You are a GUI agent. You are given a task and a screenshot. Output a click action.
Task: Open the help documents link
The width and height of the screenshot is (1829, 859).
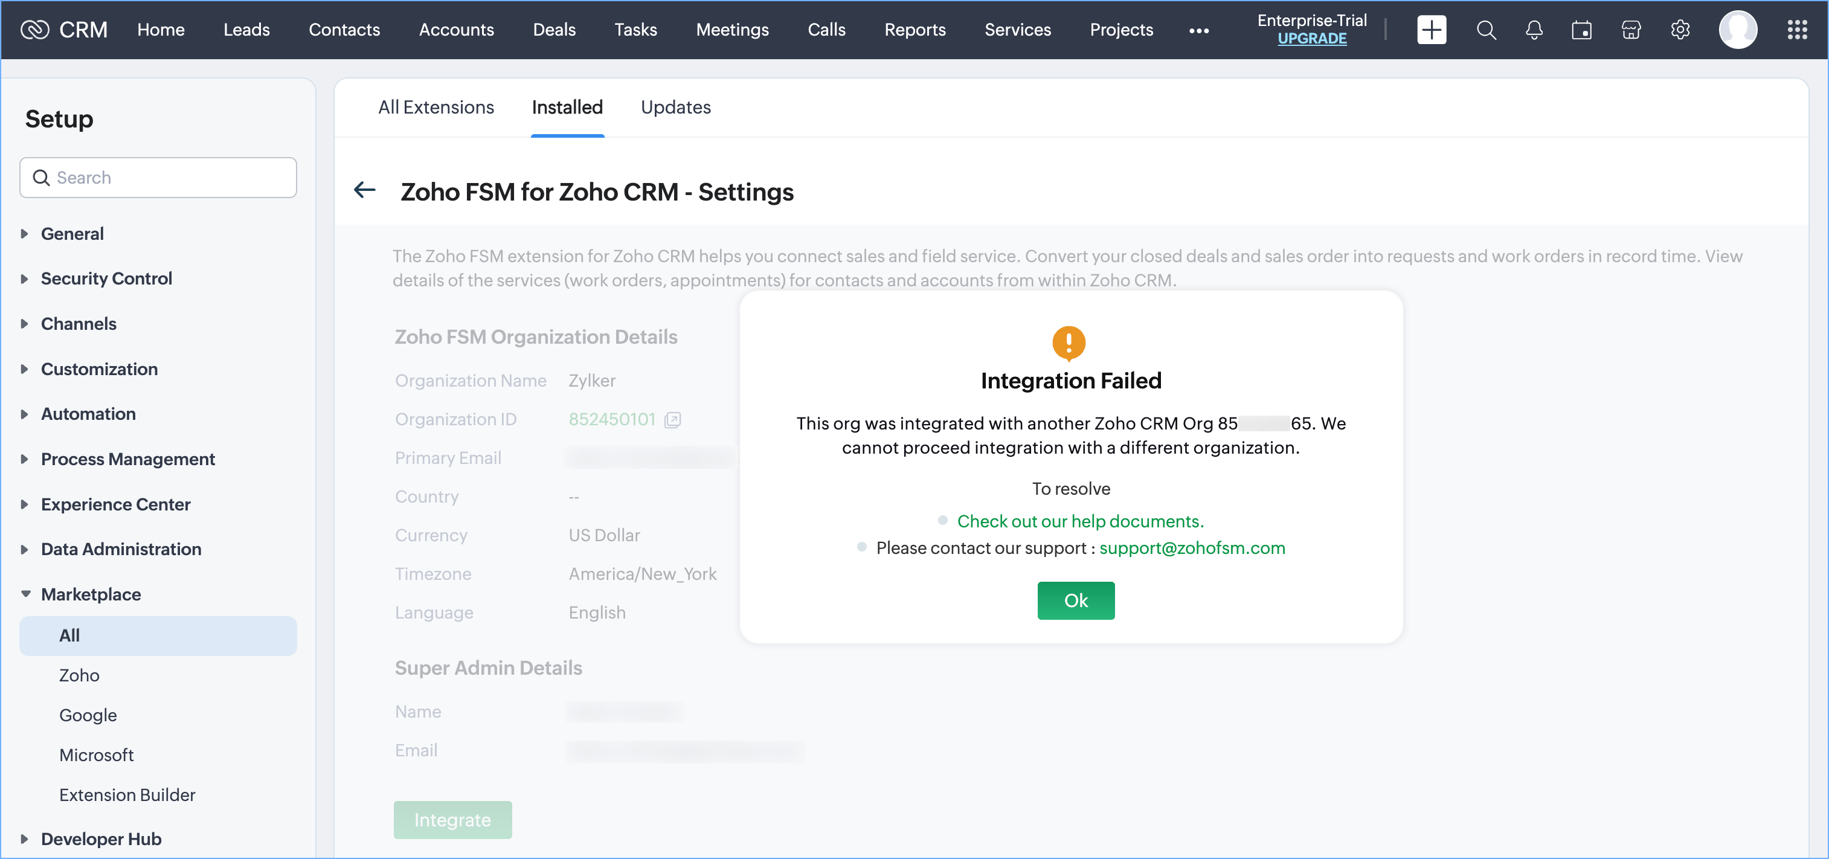[1080, 521]
